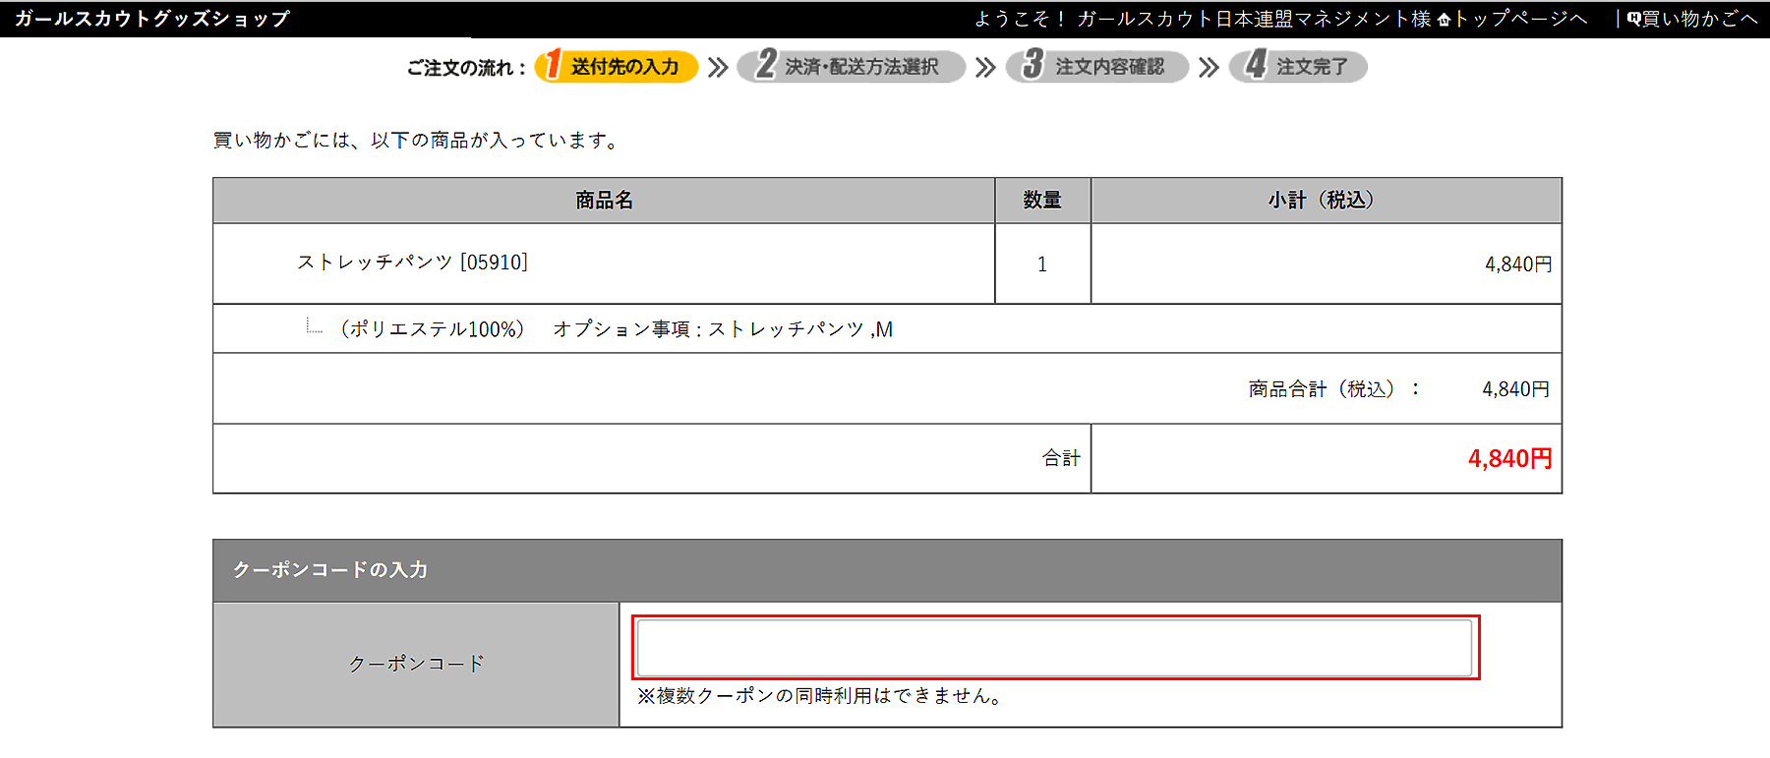Select step 3 注文内容確認
Screen dimensions: 1770x758
coord(1096,66)
